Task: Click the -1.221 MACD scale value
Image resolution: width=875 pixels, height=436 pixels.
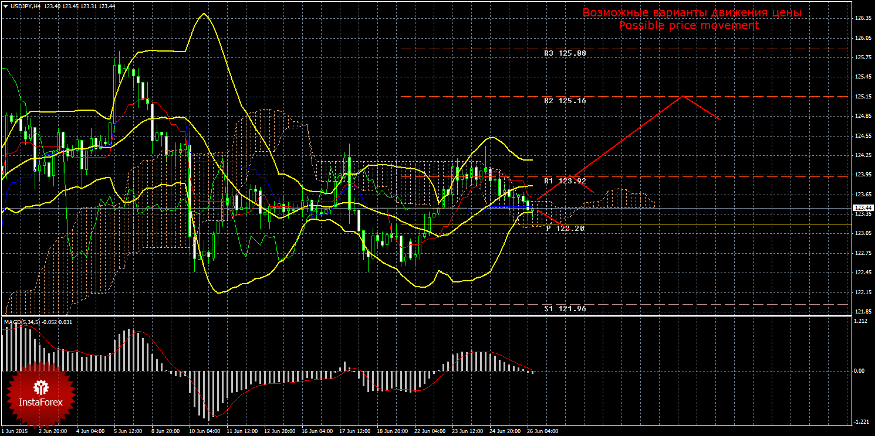Action: (861, 422)
